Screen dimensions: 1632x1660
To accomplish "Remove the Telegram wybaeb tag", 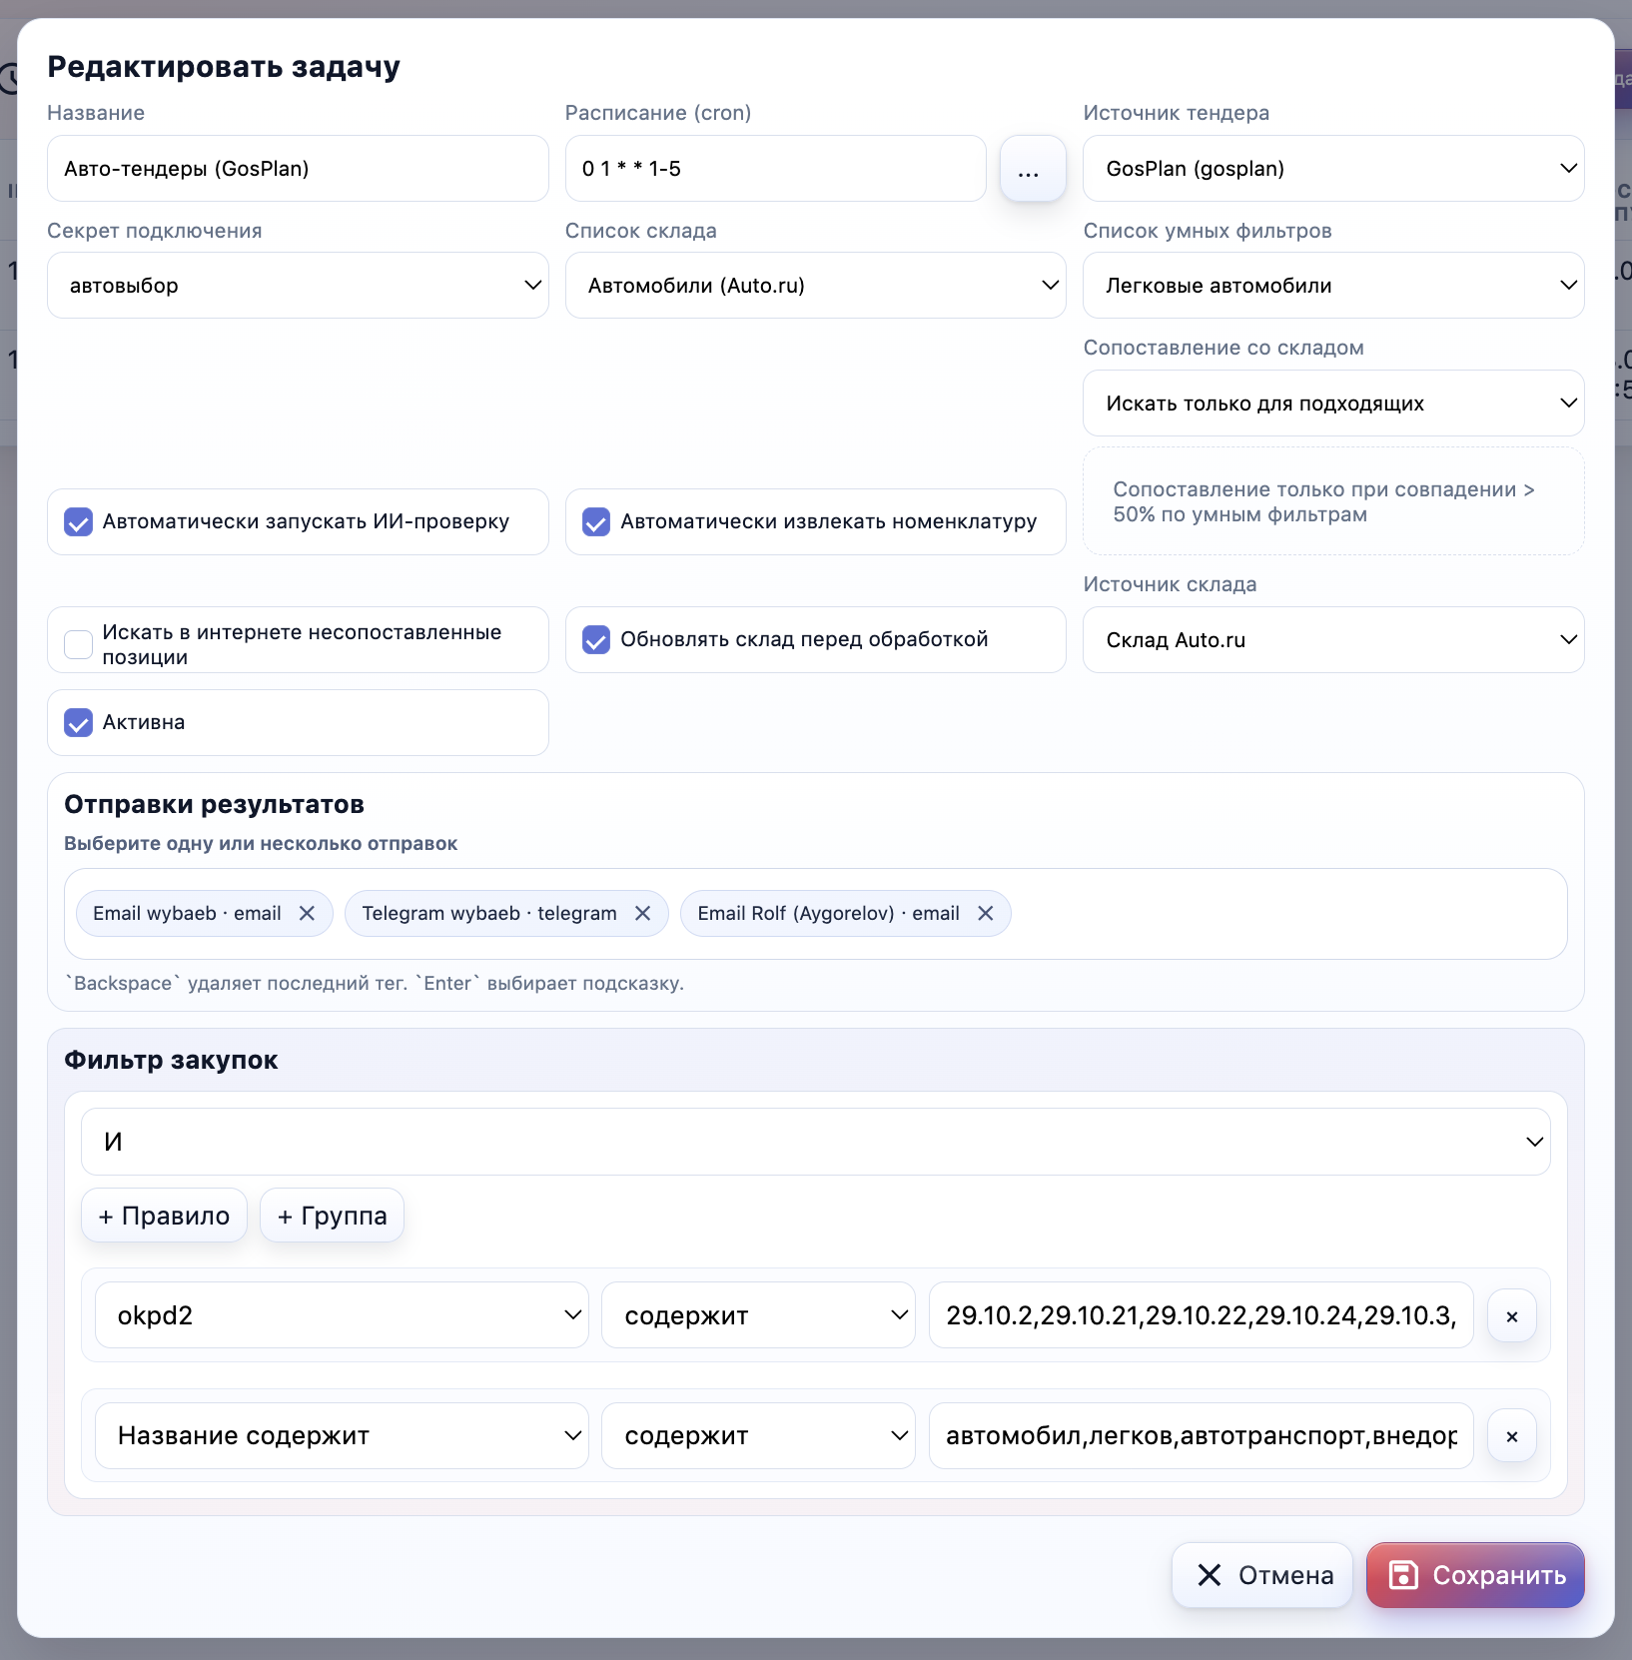I will [642, 914].
